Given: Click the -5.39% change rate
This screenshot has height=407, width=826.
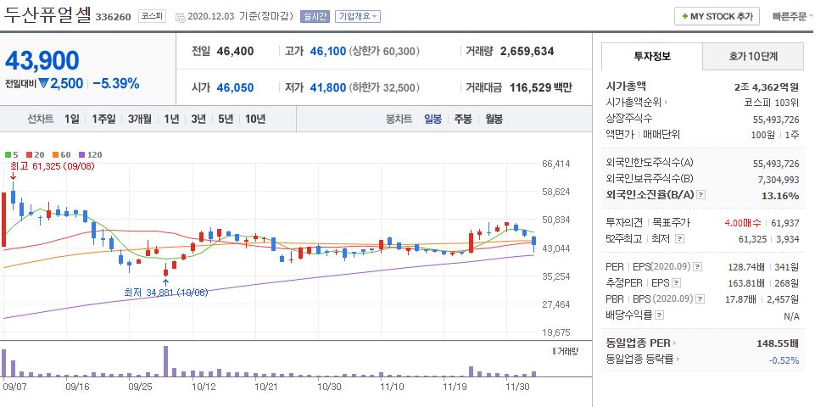Looking at the screenshot, I should click(x=116, y=83).
